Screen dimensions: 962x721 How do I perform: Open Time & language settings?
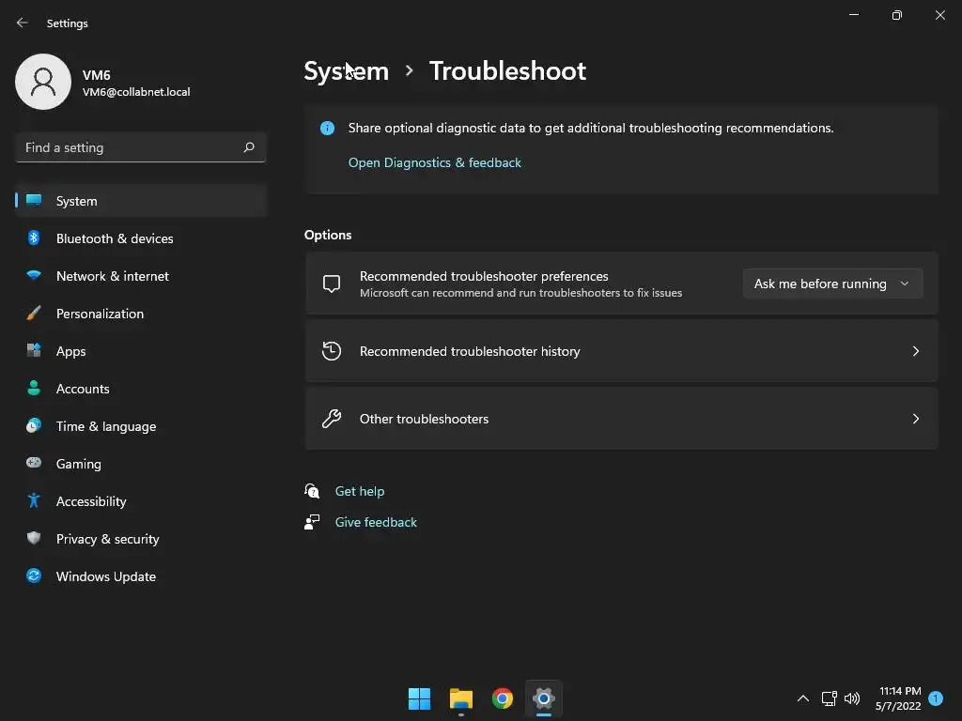coord(141,425)
